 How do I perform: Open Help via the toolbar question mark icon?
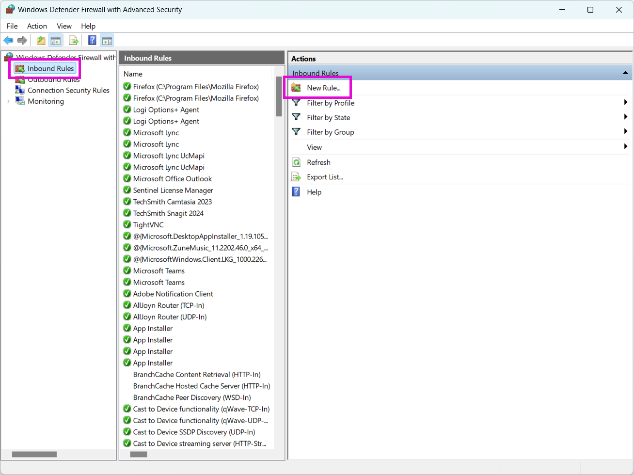click(92, 40)
